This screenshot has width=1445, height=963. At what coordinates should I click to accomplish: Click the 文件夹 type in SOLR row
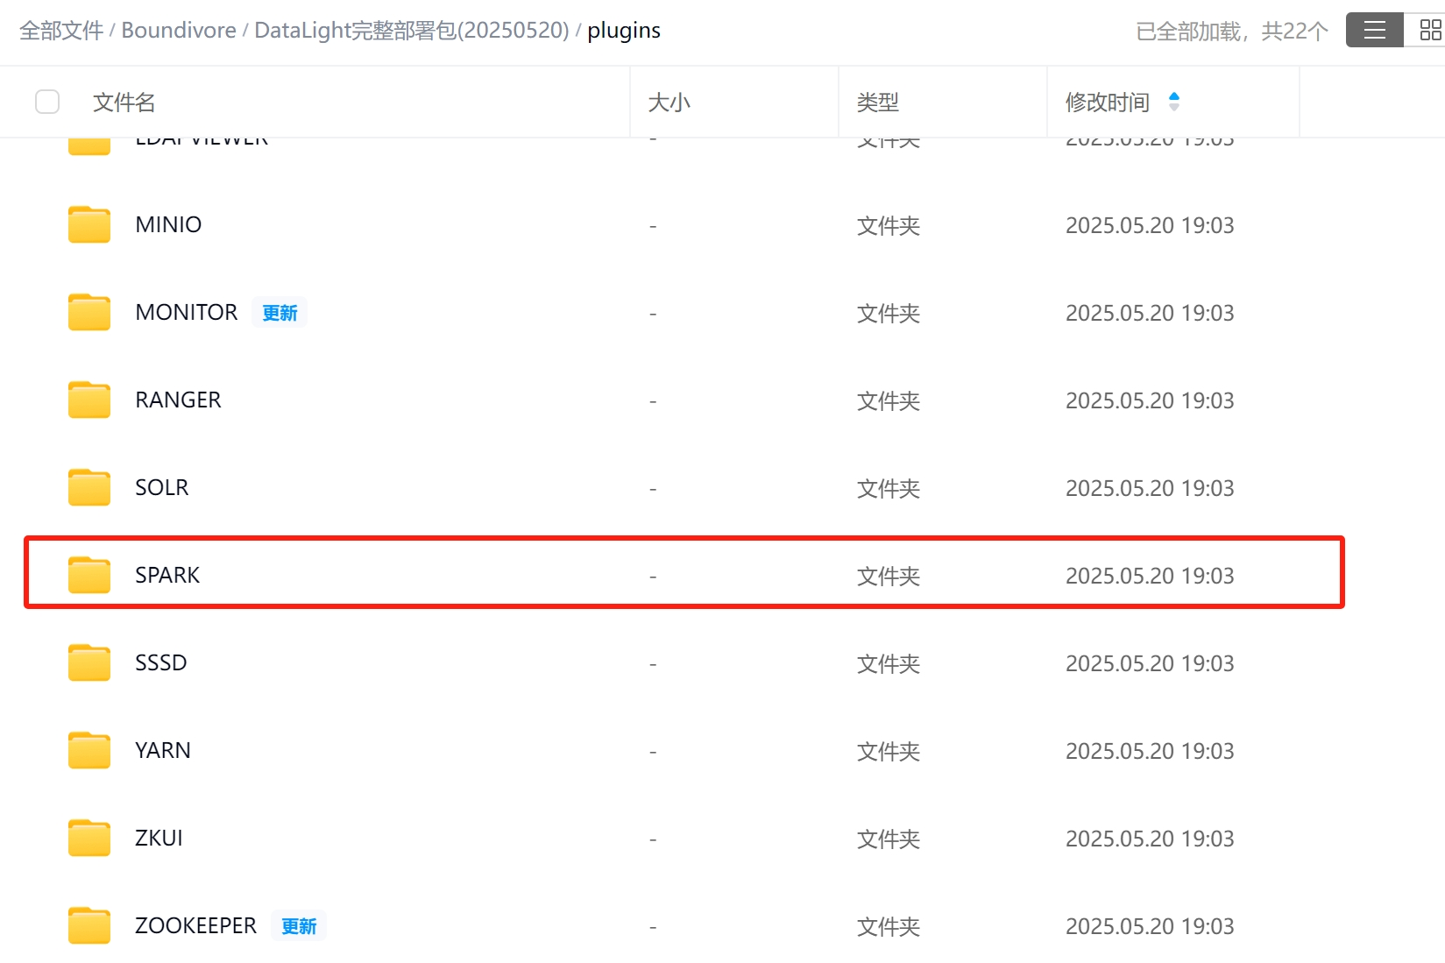[x=889, y=488]
